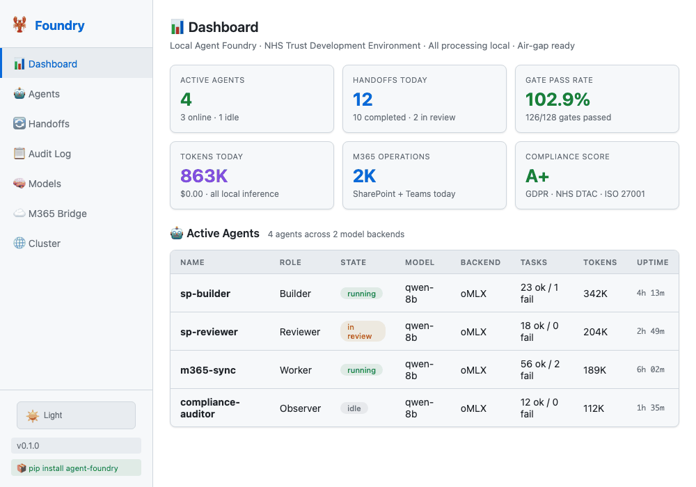The width and height of the screenshot is (696, 487).
Task: Click the 204K tokens value
Action: 595,332
